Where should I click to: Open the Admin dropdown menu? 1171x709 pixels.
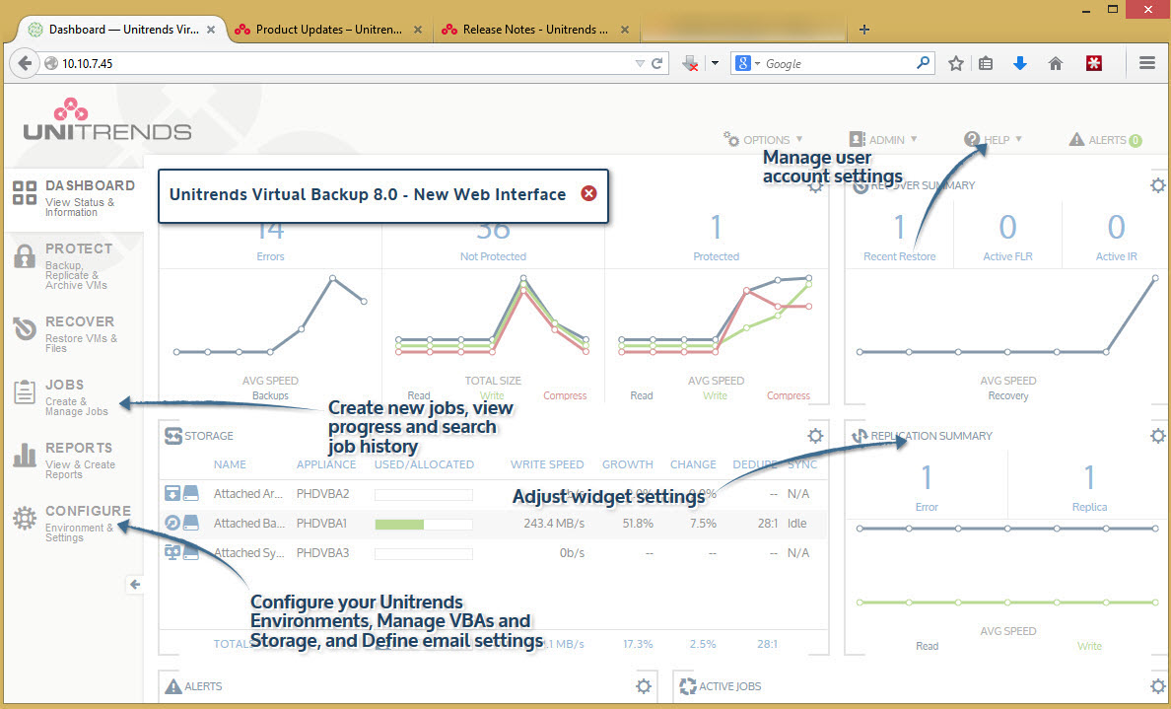click(883, 140)
